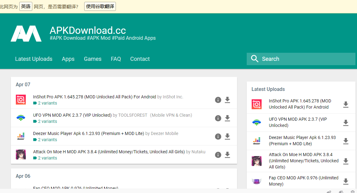Image resolution: width=357 pixels, height=193 pixels.
Task: Open Attack On Moe H MOD APK title link
Action: [x=109, y=152]
